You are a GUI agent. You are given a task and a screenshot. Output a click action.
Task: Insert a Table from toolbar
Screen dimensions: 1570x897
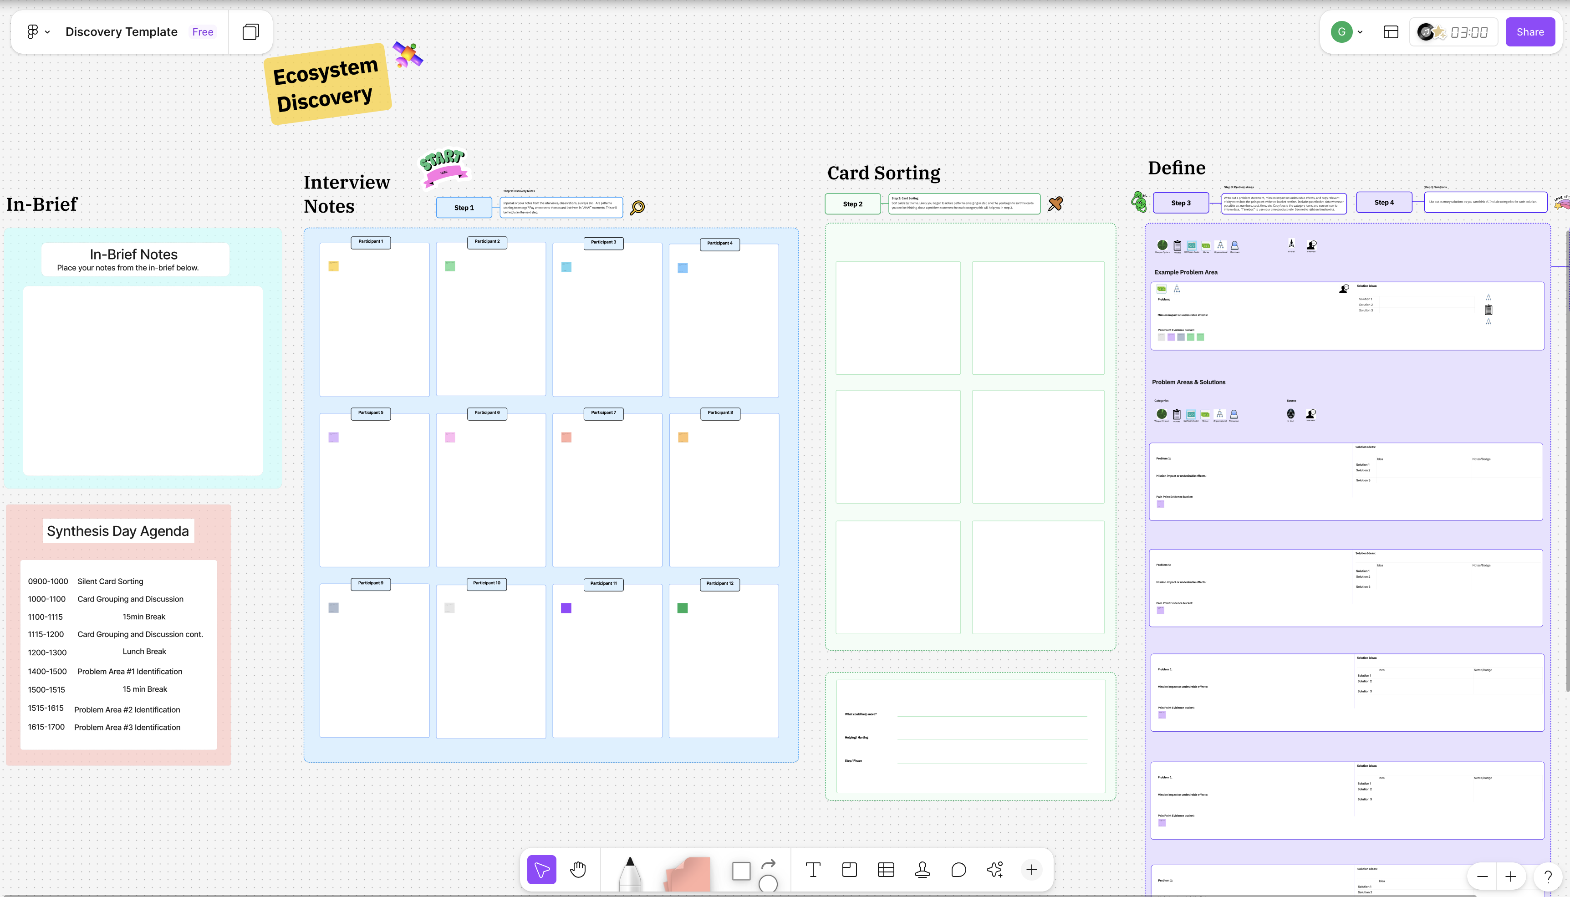click(x=886, y=869)
